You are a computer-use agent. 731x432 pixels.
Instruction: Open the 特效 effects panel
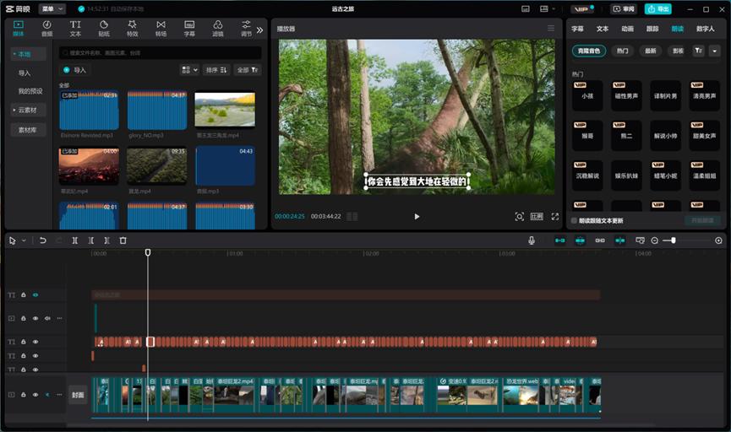[132, 29]
